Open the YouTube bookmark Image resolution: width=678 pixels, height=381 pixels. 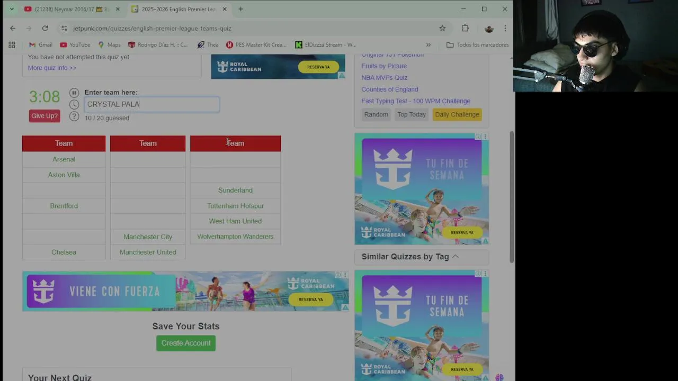(75, 45)
